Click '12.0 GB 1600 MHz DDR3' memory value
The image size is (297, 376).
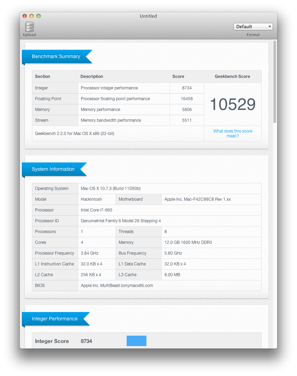pyautogui.click(x=188, y=242)
